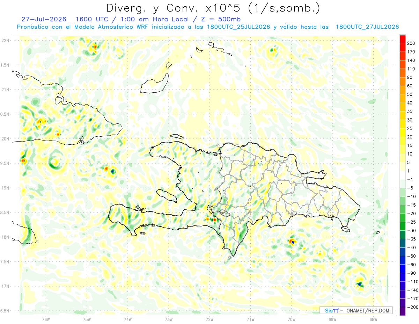Click the '70W' longitude label

coord(292,319)
